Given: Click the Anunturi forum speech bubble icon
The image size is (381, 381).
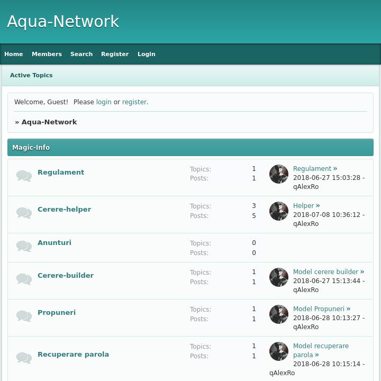Looking at the screenshot, I should click(x=24, y=246).
